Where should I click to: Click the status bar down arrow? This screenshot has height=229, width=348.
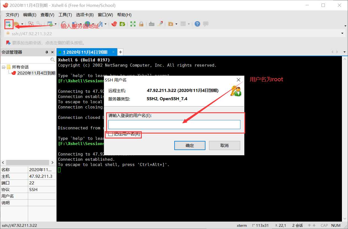point(314,225)
